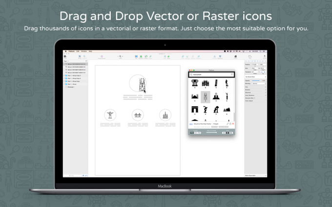The width and height of the screenshot is (332, 207).
Task: Choose PSD format in Flaticon panel
Action: (199, 133)
